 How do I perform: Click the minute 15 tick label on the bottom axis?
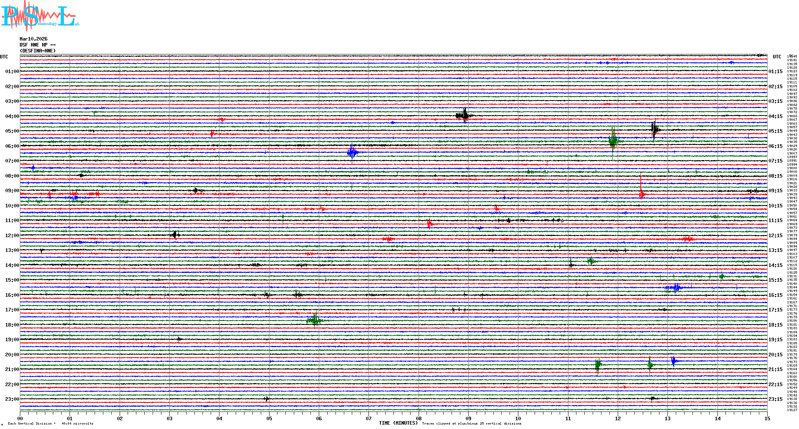coord(767,418)
